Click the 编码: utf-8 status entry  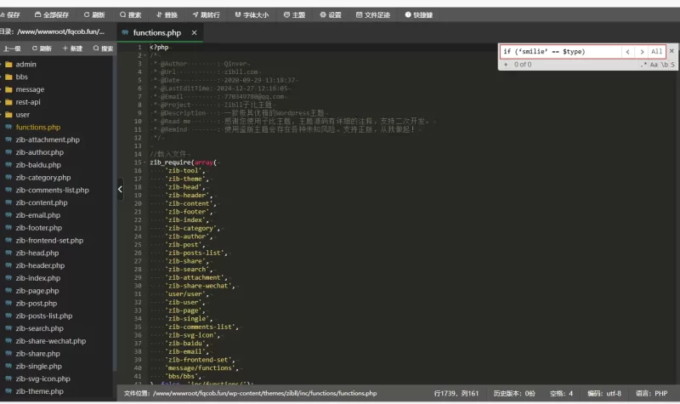coord(604,394)
